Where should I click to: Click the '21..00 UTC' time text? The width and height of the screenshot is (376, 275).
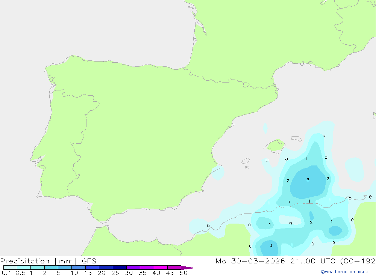coord(312,261)
